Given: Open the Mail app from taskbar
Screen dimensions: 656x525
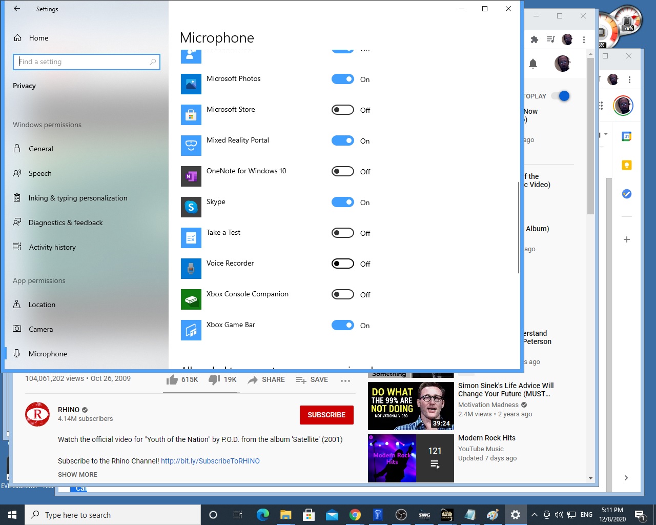Looking at the screenshot, I should [332, 515].
